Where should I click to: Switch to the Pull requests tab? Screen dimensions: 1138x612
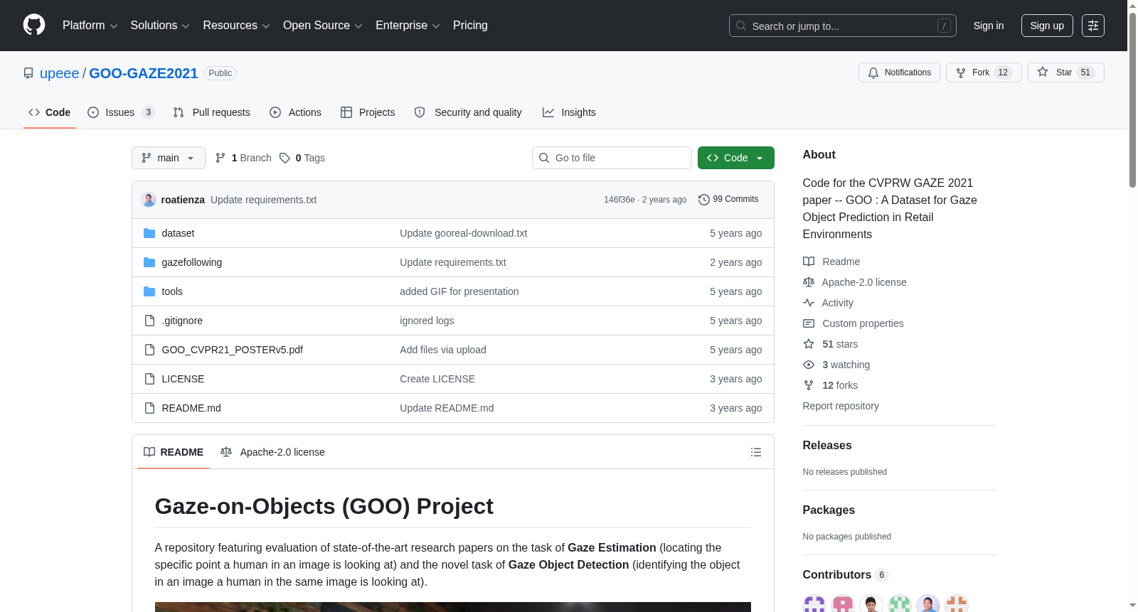[x=212, y=112]
